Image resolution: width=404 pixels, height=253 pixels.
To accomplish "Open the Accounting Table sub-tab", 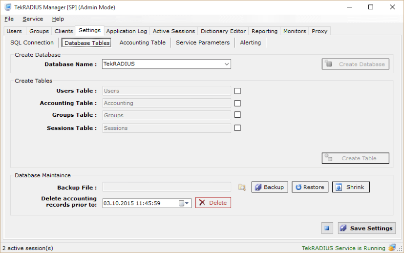I will point(143,42).
